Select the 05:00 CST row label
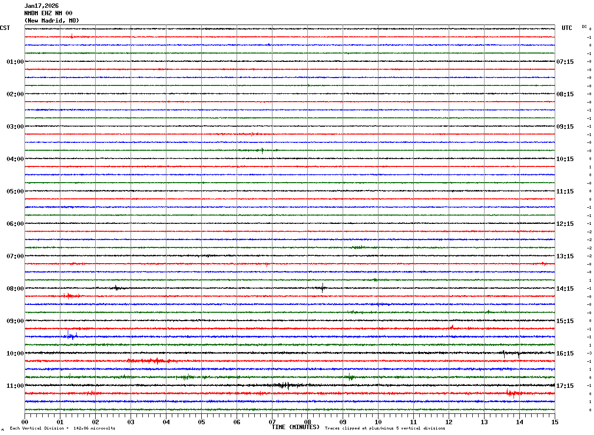 tap(15, 191)
